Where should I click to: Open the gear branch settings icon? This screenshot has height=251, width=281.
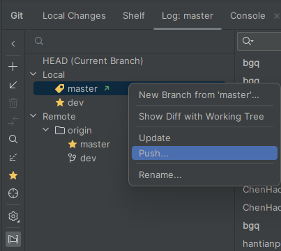[13, 216]
